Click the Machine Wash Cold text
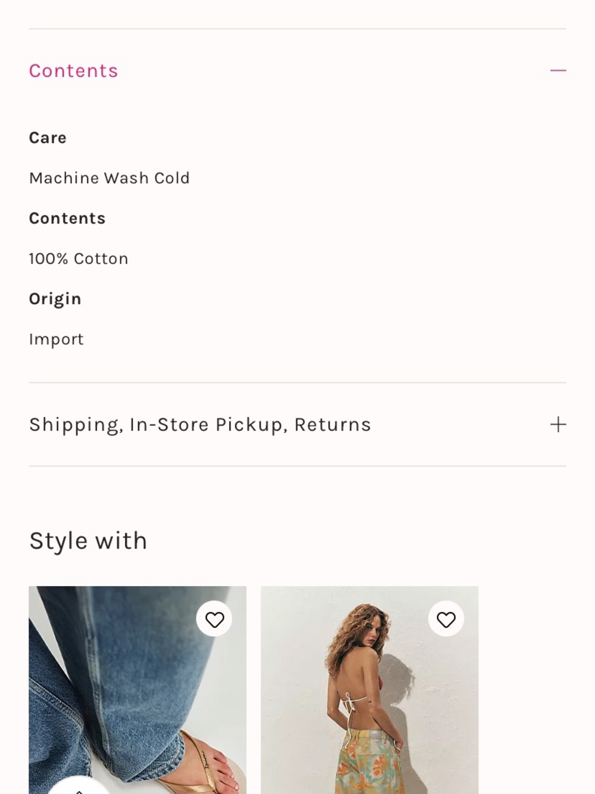The width and height of the screenshot is (595, 794). point(109,178)
